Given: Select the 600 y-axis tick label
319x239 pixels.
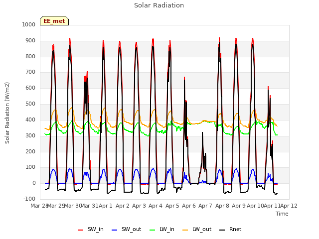Looking at the screenshot, I should [30, 88].
